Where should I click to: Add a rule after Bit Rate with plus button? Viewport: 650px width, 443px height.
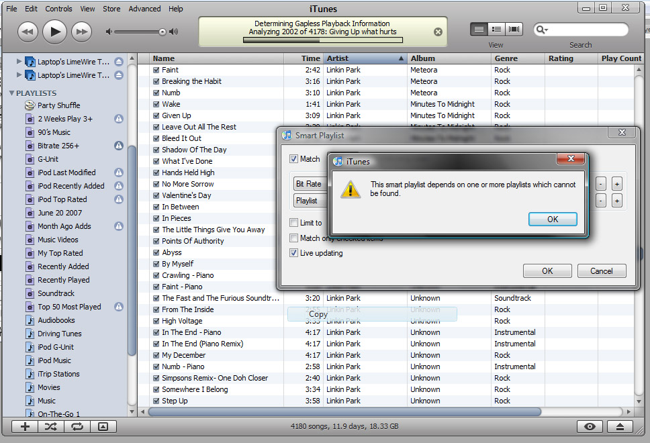[617, 184]
